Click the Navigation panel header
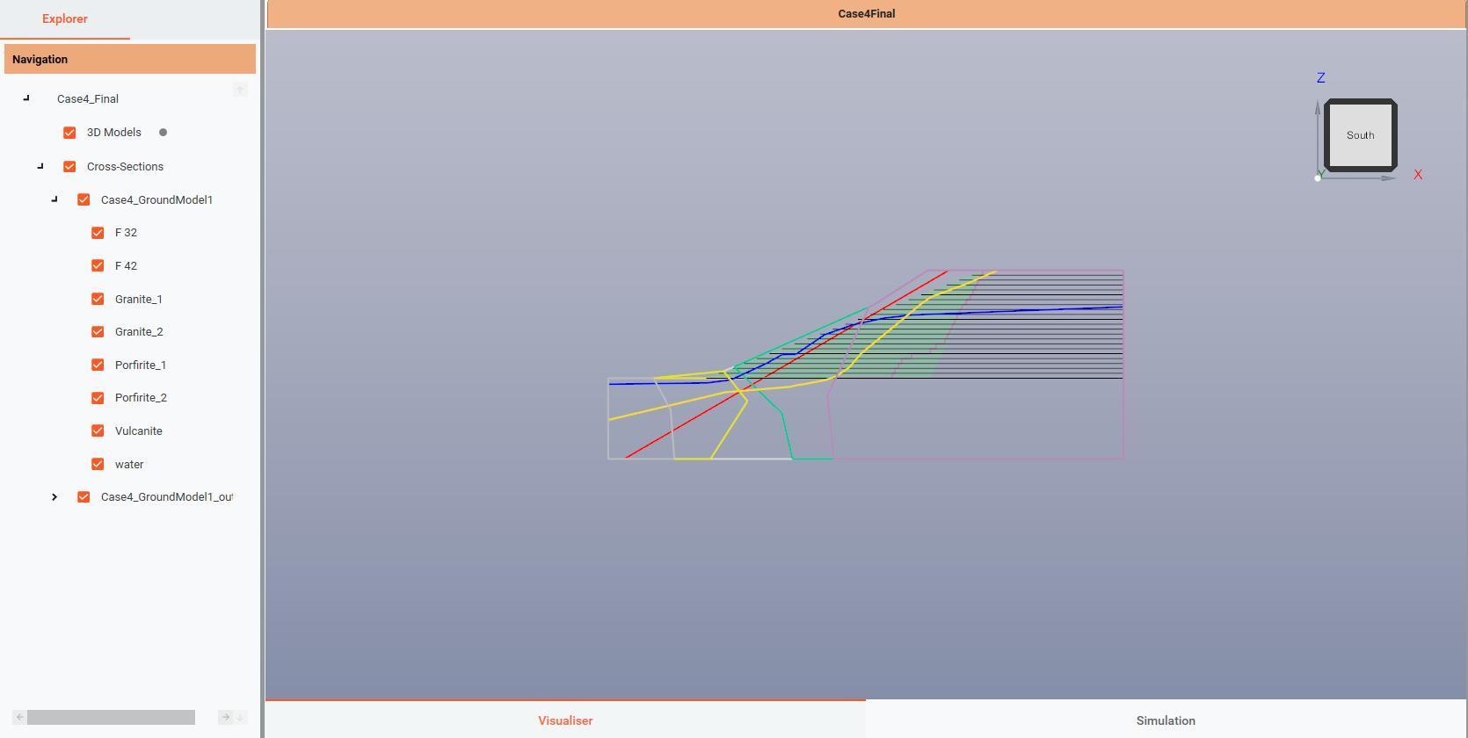This screenshot has width=1468, height=738. tap(130, 59)
